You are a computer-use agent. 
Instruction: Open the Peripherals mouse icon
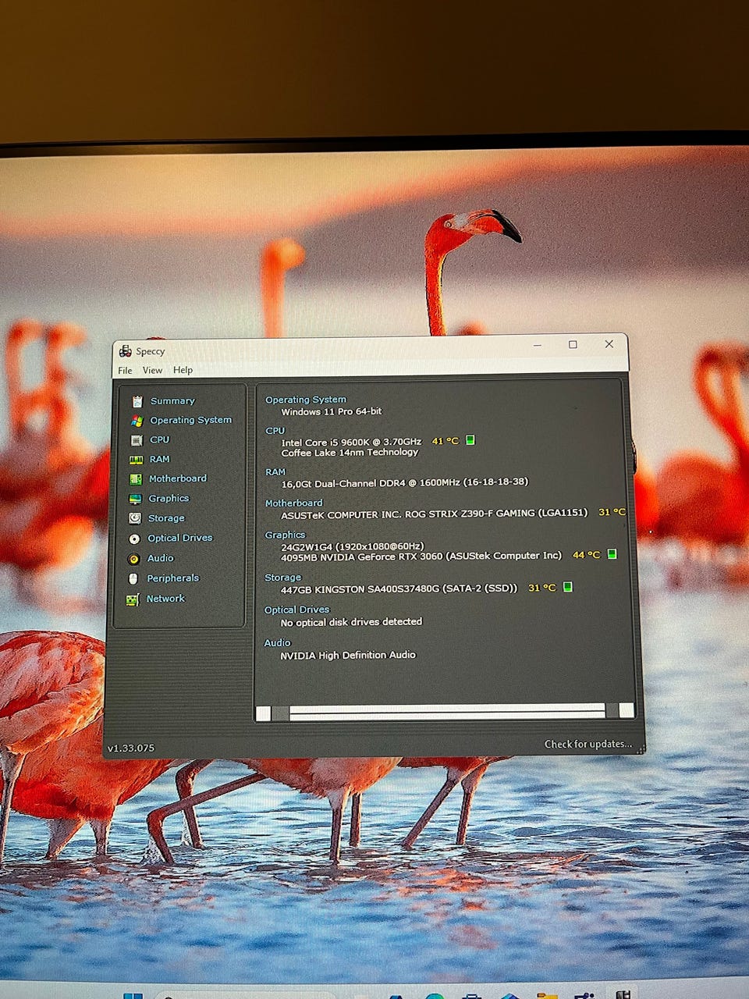[x=133, y=578]
